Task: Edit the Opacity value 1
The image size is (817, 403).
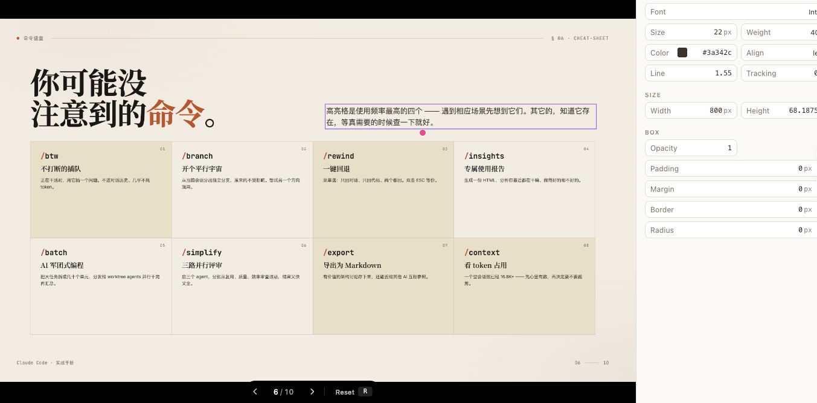Action: coord(729,148)
